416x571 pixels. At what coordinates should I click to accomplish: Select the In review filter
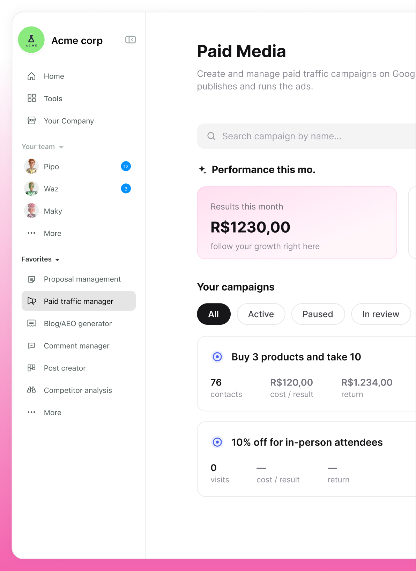click(x=381, y=314)
